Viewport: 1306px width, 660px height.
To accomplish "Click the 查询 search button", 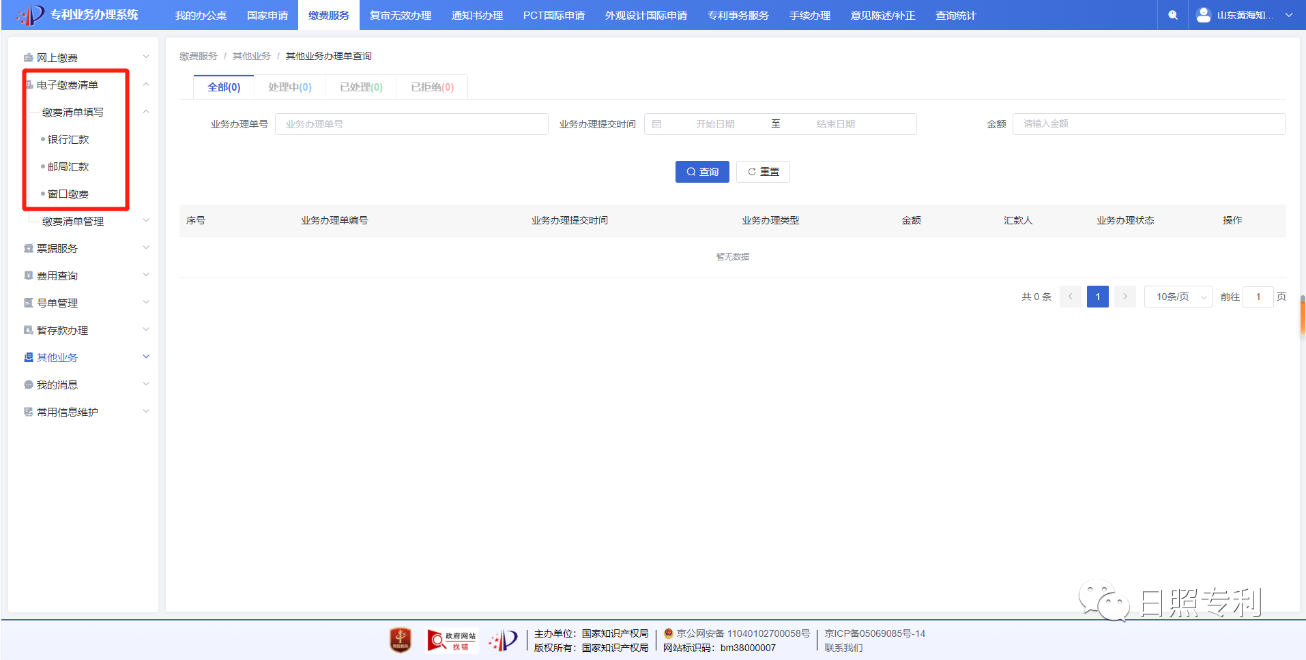I will [x=702, y=172].
